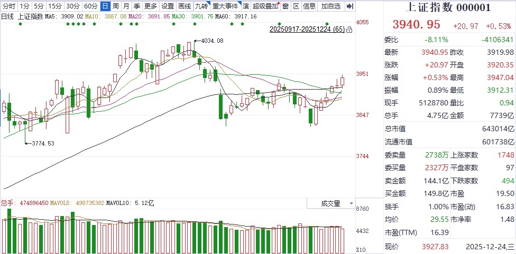This screenshot has height=254, width=516.
Task: Click 加自选 to add to watchlist
Action: pyautogui.click(x=332, y=6)
